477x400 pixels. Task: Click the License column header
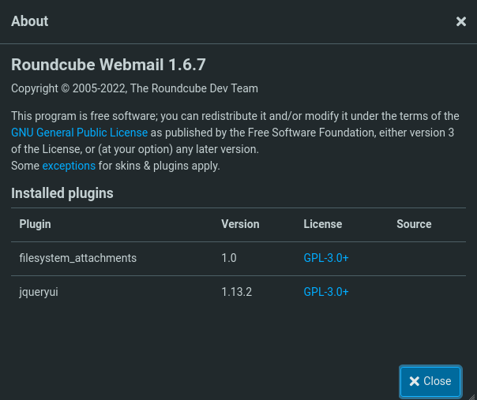click(322, 224)
